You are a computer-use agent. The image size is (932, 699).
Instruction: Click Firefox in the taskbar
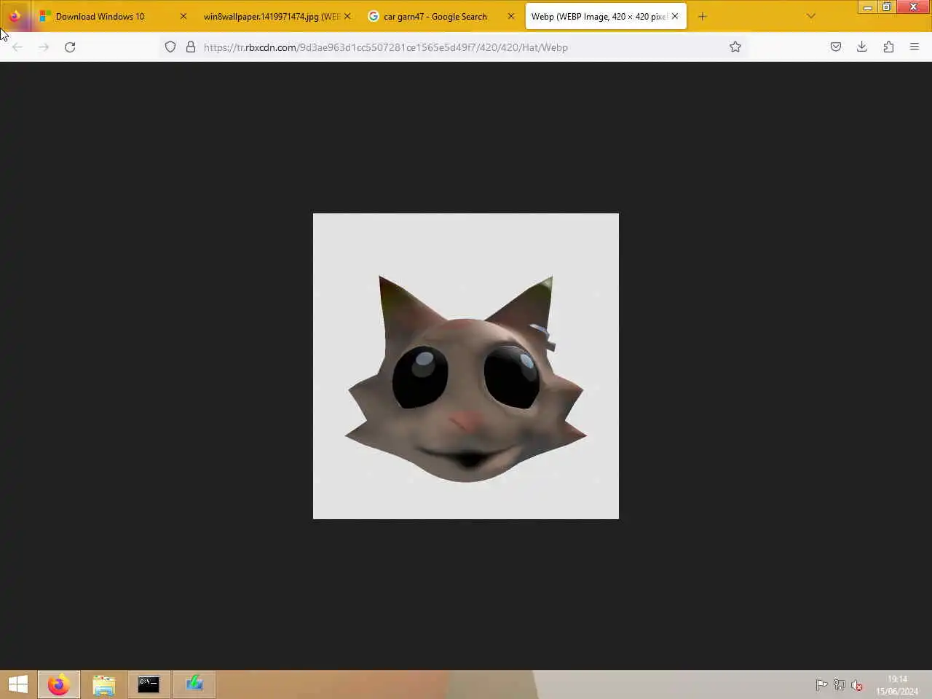point(59,684)
